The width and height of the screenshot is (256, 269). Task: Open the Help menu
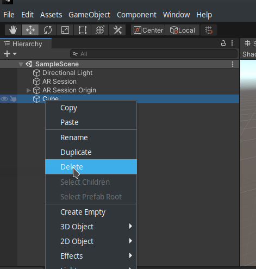click(x=204, y=15)
